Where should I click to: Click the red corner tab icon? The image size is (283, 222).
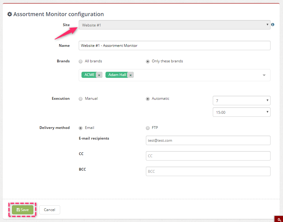[278, 219]
